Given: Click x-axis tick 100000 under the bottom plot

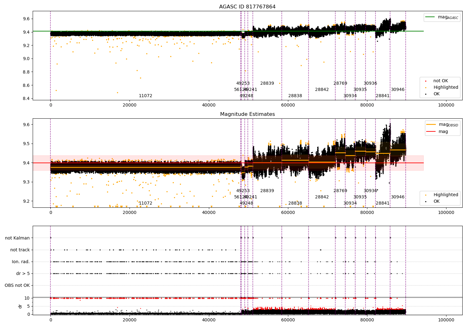Looking at the screenshot, I should pyautogui.click(x=446, y=320).
